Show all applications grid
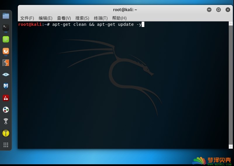Image resolution: width=234 pixels, height=166 pixels. (x=6, y=145)
